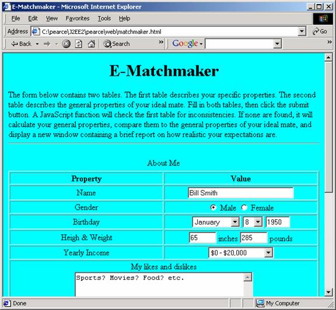Click the birth year field showing 1950
This screenshot has height=310, width=336.
point(278,222)
